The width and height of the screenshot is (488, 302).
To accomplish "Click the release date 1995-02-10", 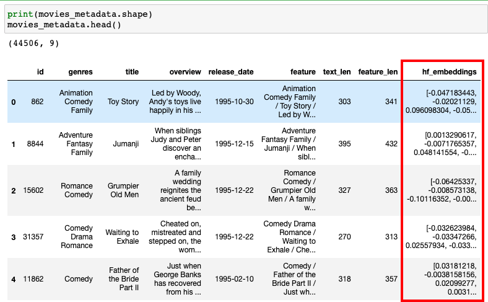I will [234, 278].
